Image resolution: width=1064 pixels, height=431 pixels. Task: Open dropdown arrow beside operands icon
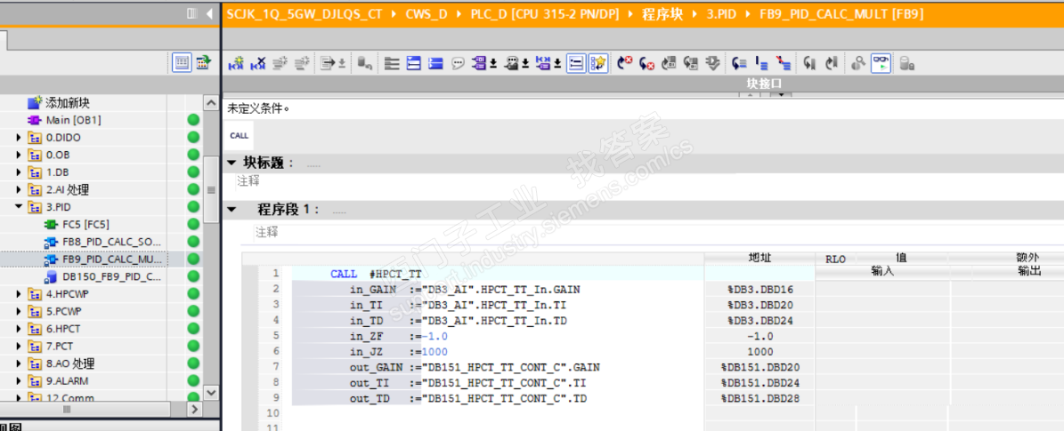[492, 64]
